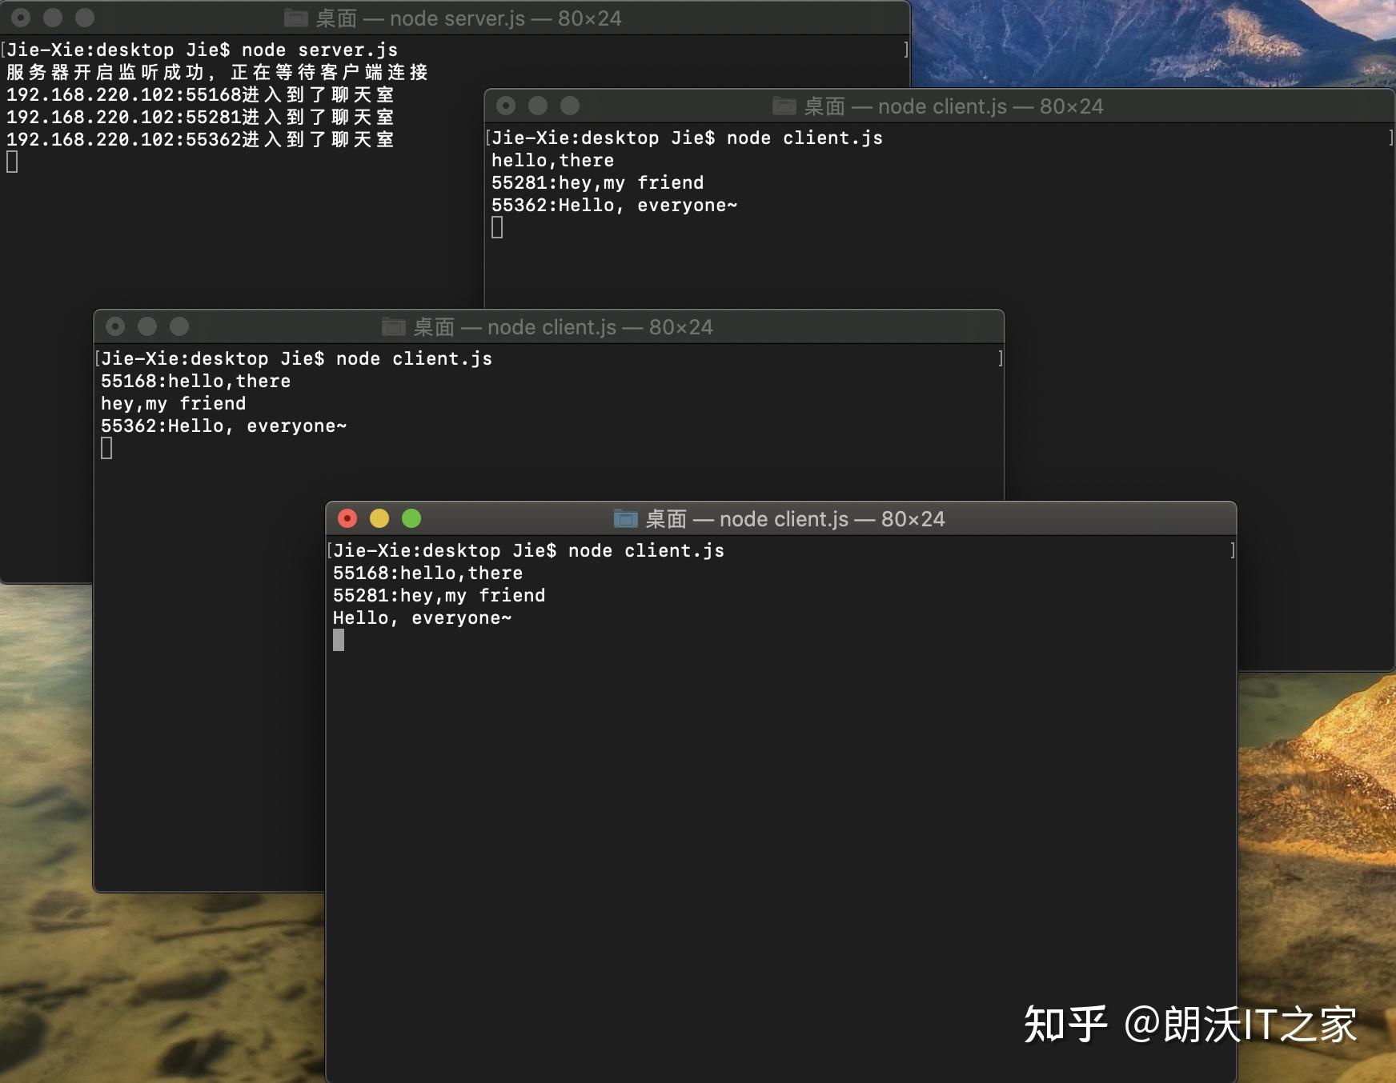Maximize the front client.js terminal with green button
The height and width of the screenshot is (1083, 1396).
[x=411, y=518]
